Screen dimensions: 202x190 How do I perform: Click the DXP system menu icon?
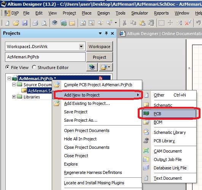click(x=7, y=13)
